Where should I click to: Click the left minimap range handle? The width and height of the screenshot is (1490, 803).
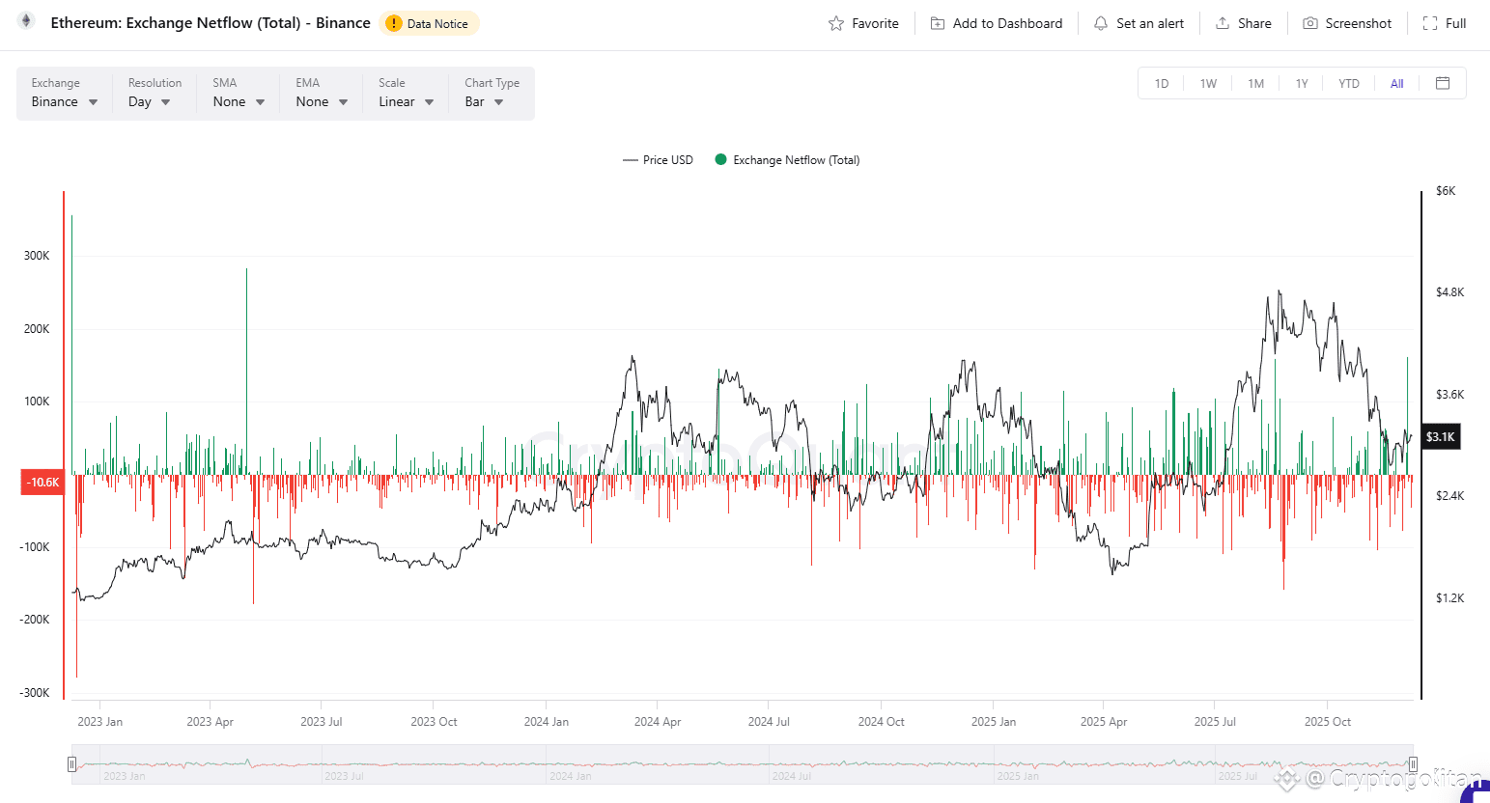(71, 763)
